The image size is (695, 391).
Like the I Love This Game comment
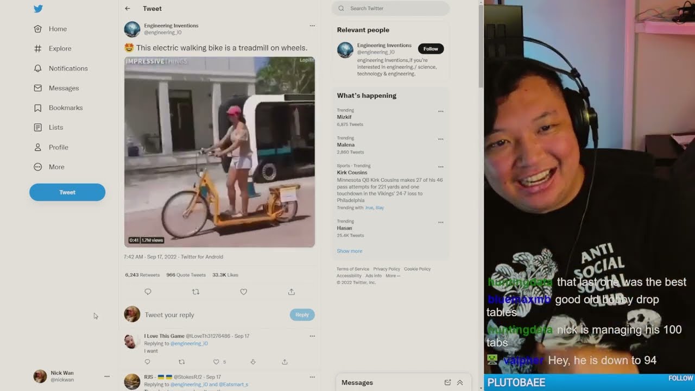(216, 362)
